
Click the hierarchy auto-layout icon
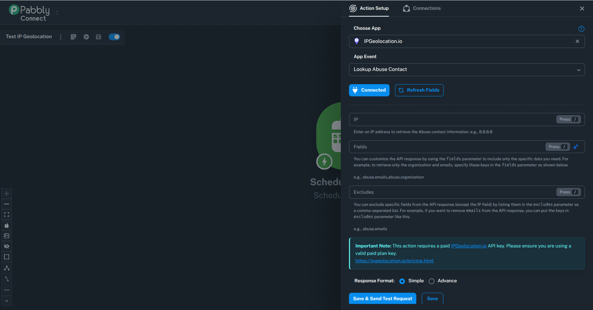point(6,268)
